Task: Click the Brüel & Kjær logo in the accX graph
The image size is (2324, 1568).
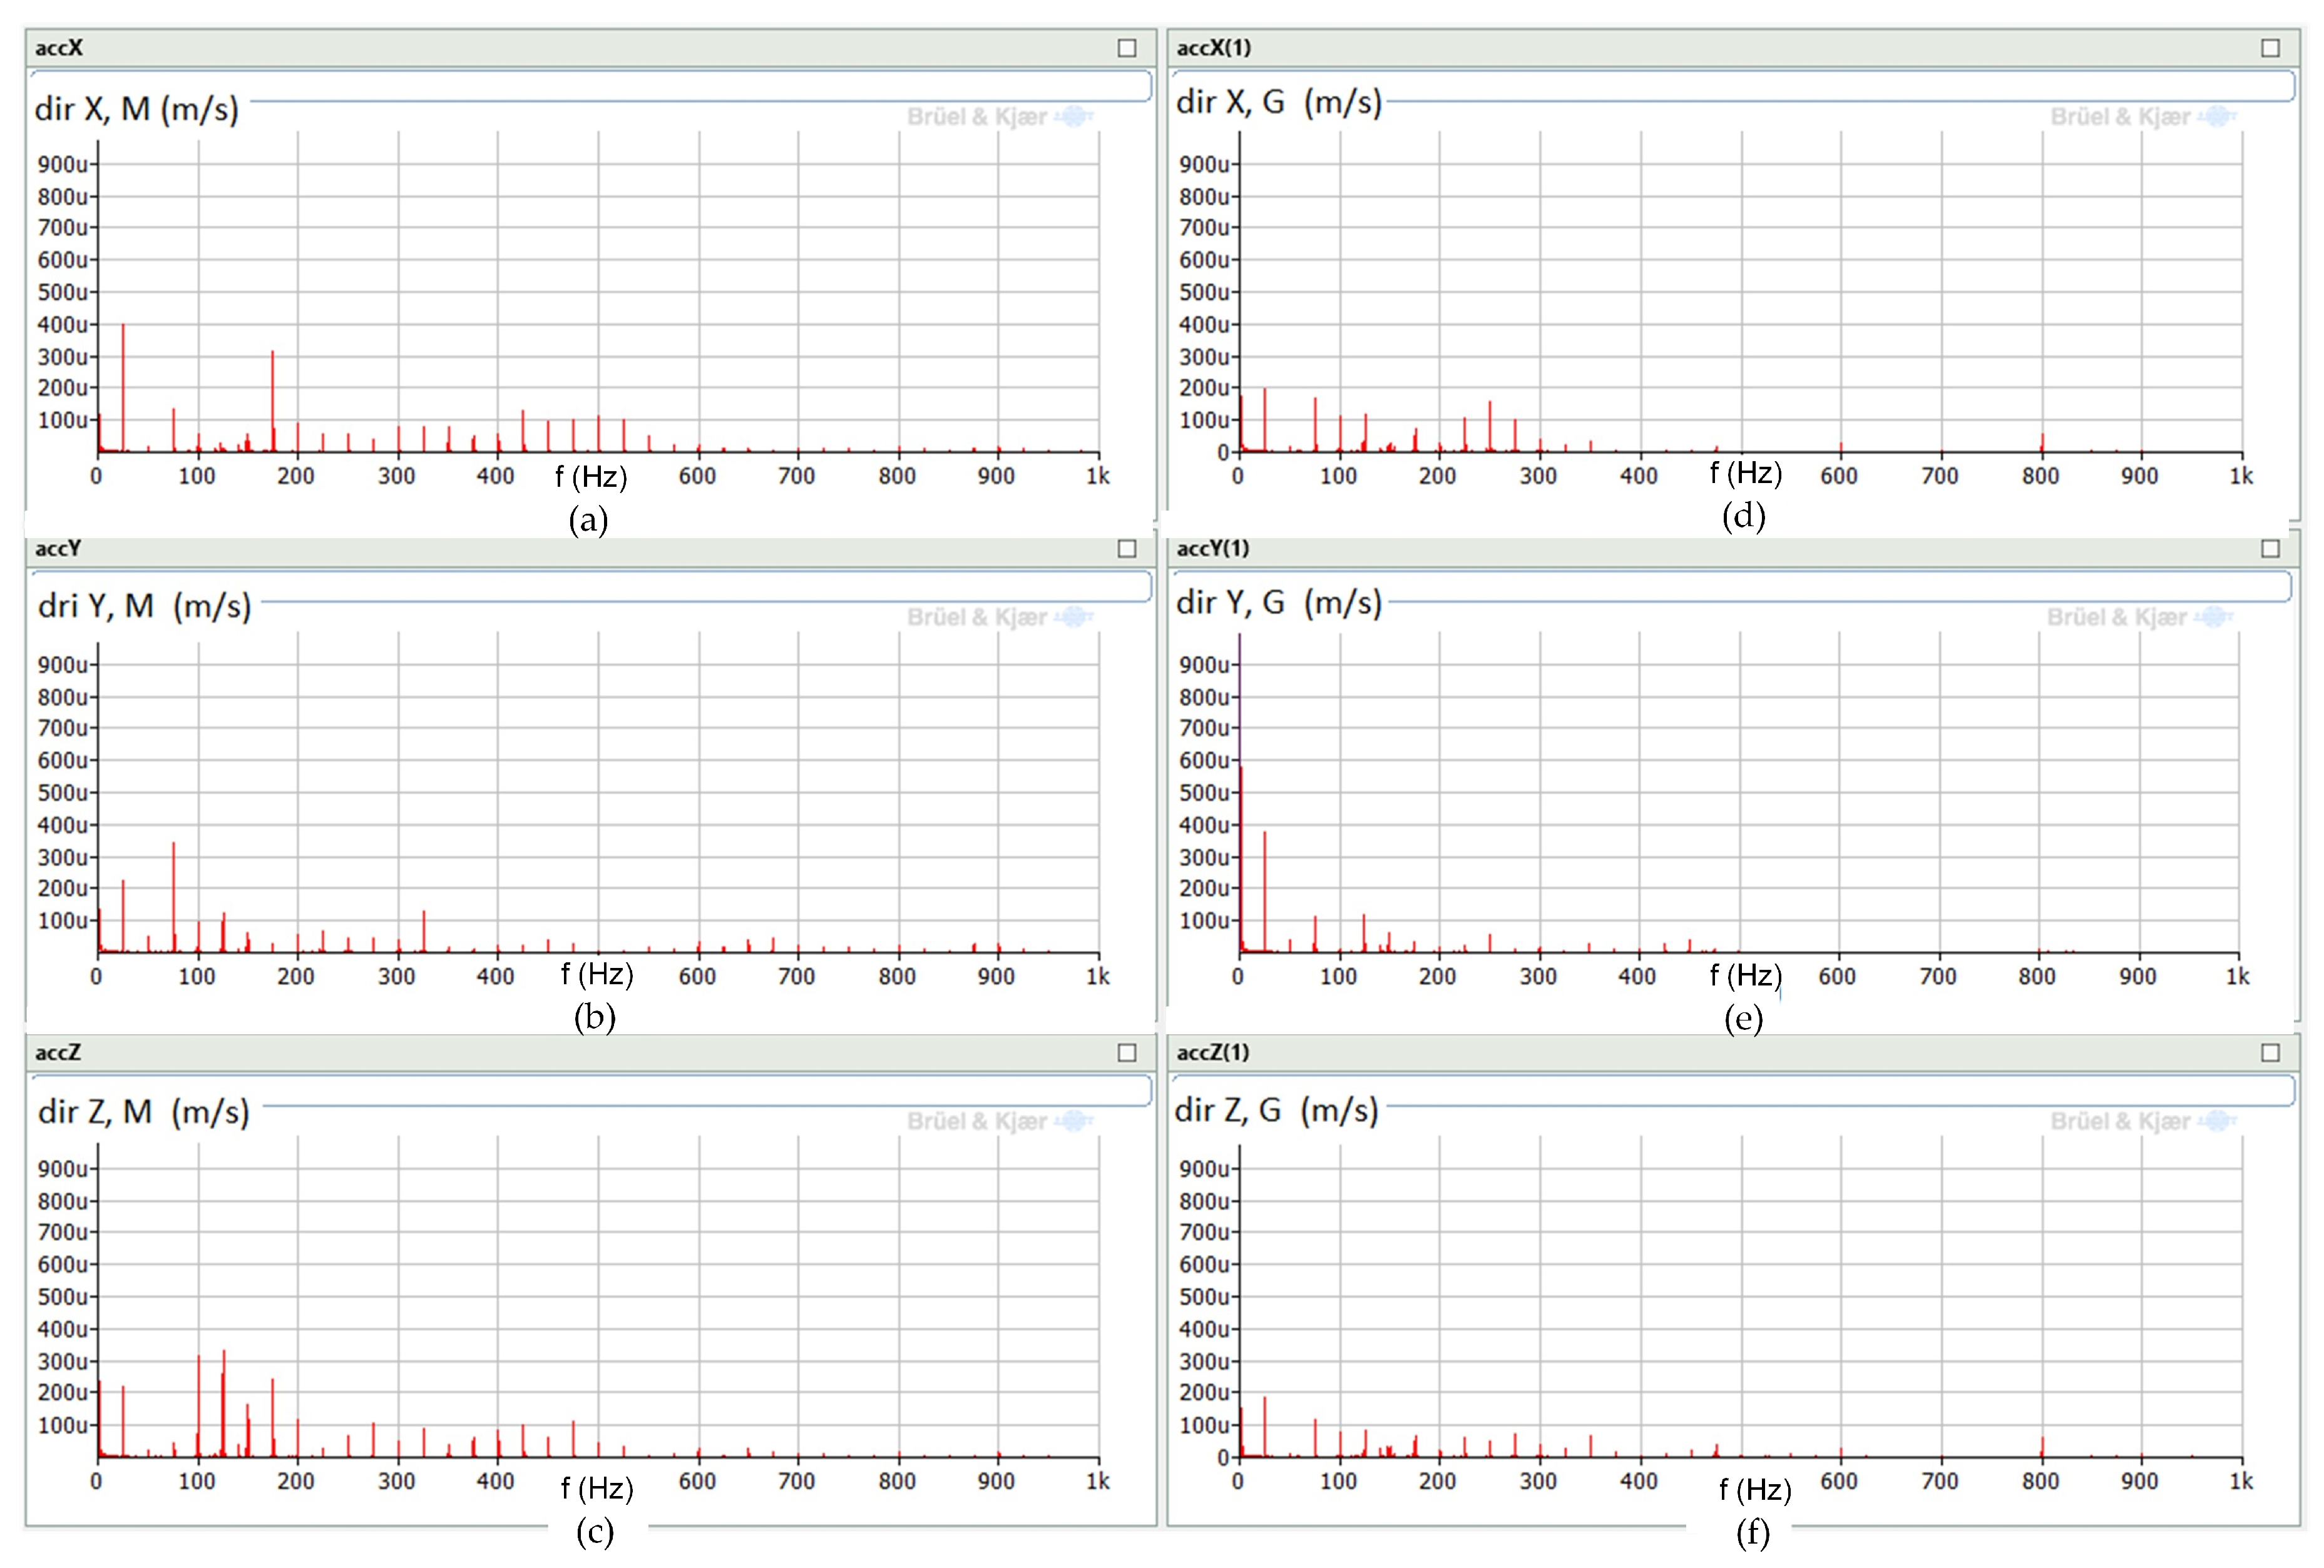Action: click(x=999, y=117)
